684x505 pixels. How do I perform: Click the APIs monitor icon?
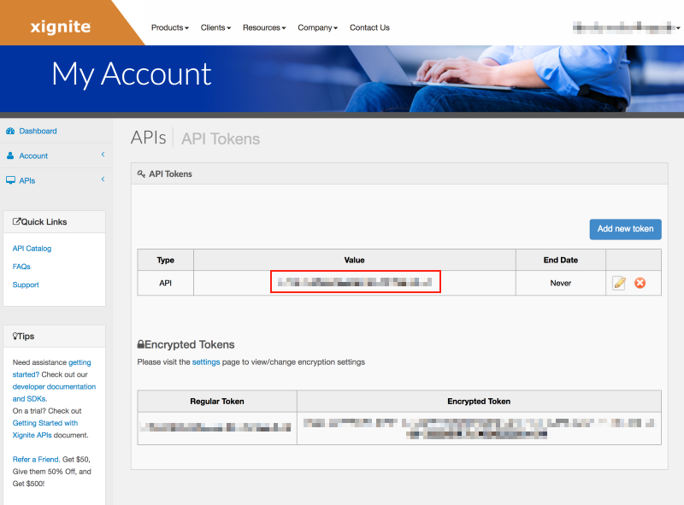coord(10,180)
